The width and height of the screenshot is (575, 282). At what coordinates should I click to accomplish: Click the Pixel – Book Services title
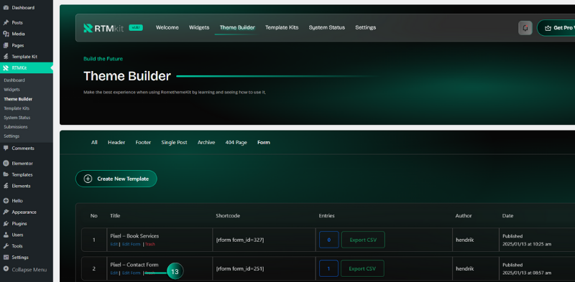(134, 236)
